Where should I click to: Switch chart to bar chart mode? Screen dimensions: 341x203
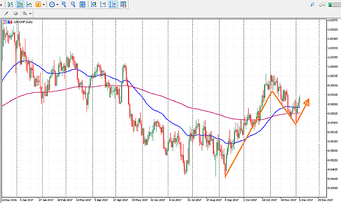(11, 5)
